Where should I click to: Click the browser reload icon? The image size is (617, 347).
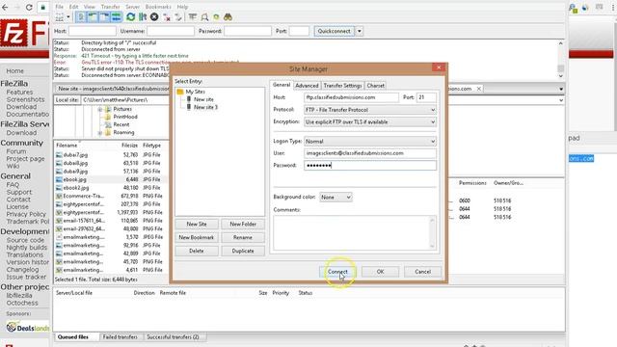tap(29, 7)
